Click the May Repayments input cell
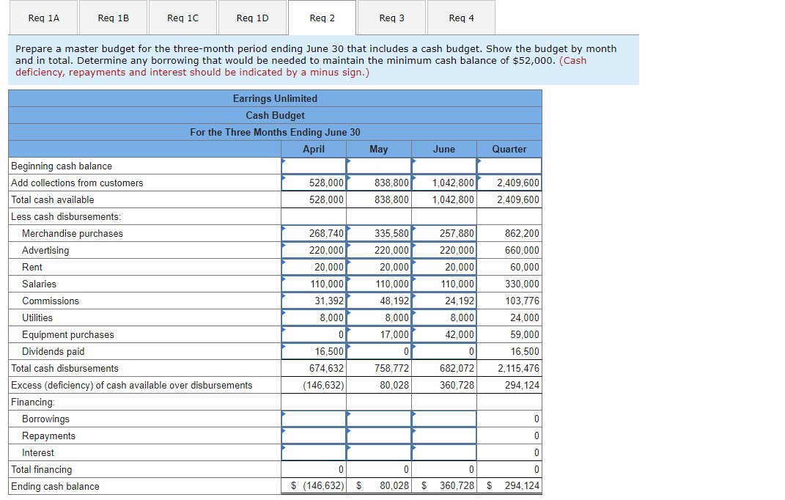This screenshot has height=500, width=785. [x=378, y=435]
